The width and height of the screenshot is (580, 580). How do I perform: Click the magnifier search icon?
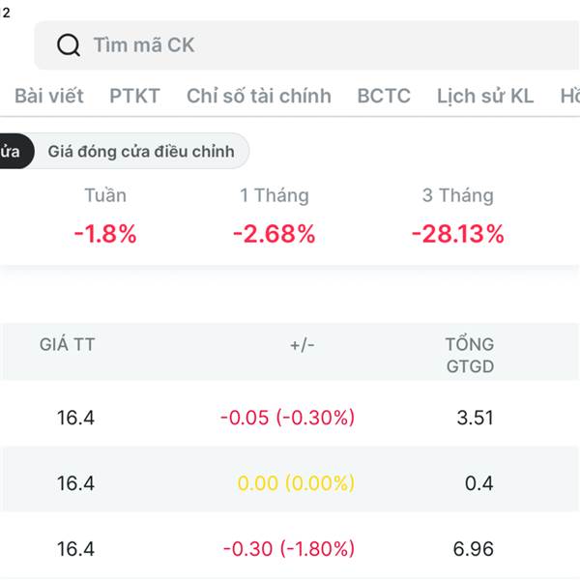[x=68, y=45]
